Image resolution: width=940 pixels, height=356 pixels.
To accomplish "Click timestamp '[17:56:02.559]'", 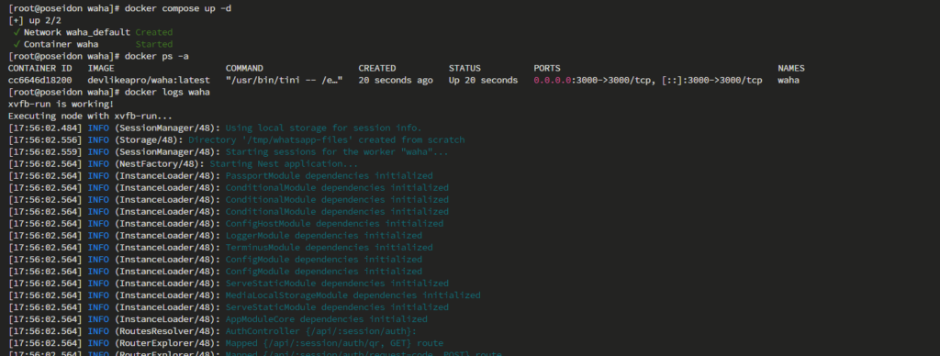I will [46, 152].
